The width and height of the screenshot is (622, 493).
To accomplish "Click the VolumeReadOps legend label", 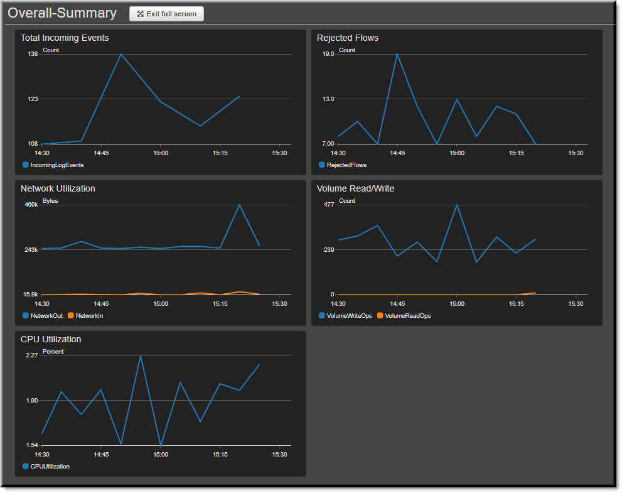I will pos(408,316).
